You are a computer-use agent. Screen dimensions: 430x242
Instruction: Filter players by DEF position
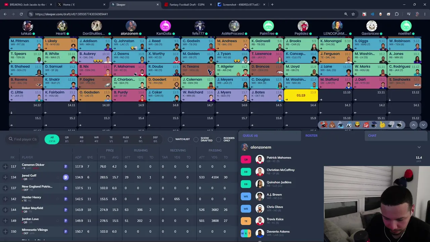tap(155, 139)
